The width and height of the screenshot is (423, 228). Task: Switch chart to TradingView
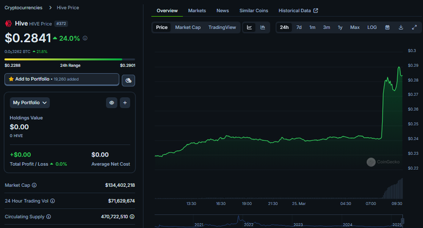click(222, 27)
